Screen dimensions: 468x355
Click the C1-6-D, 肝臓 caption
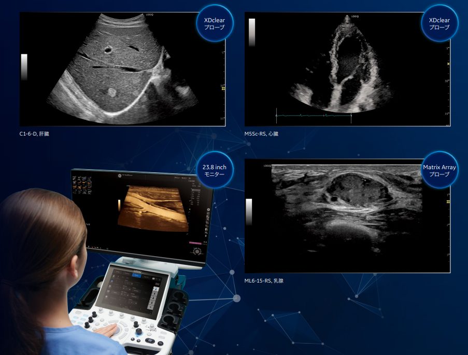click(x=35, y=134)
